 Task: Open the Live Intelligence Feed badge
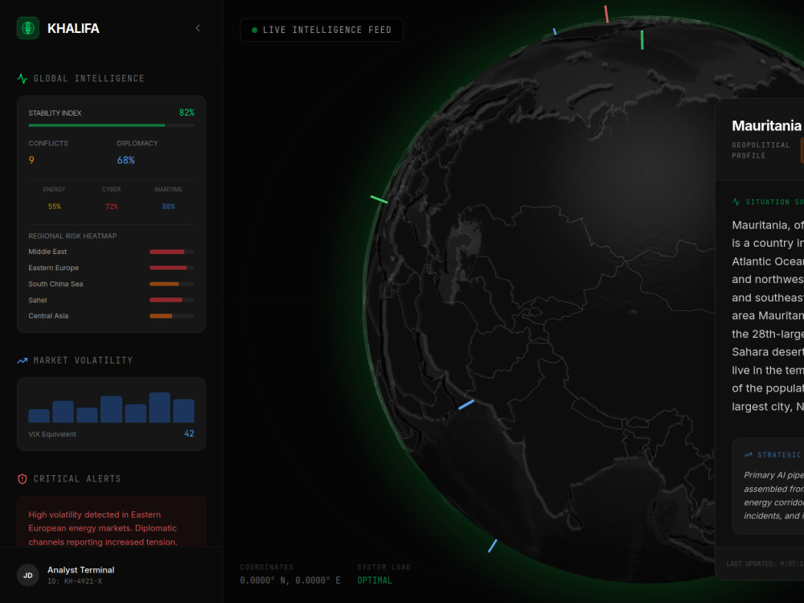[x=322, y=31]
